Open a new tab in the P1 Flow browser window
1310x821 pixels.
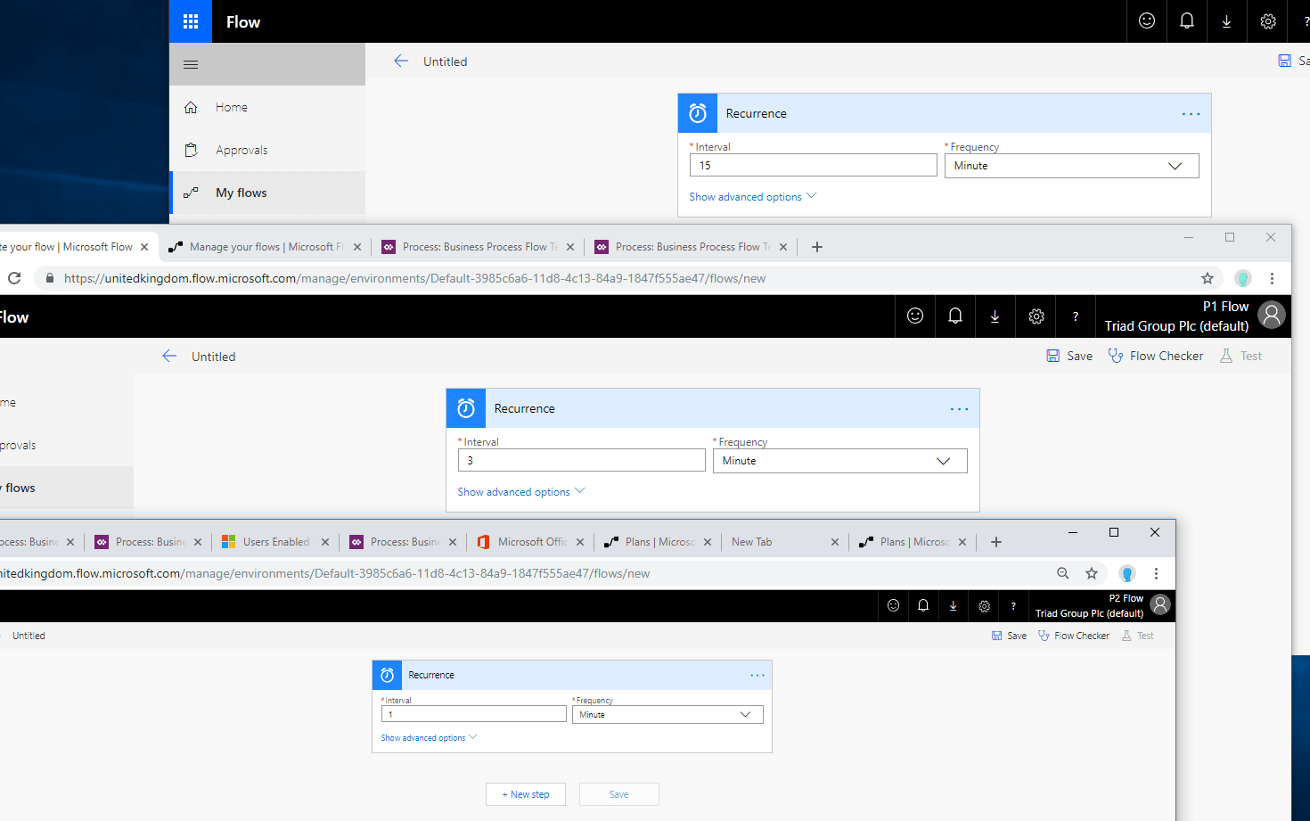(x=817, y=247)
